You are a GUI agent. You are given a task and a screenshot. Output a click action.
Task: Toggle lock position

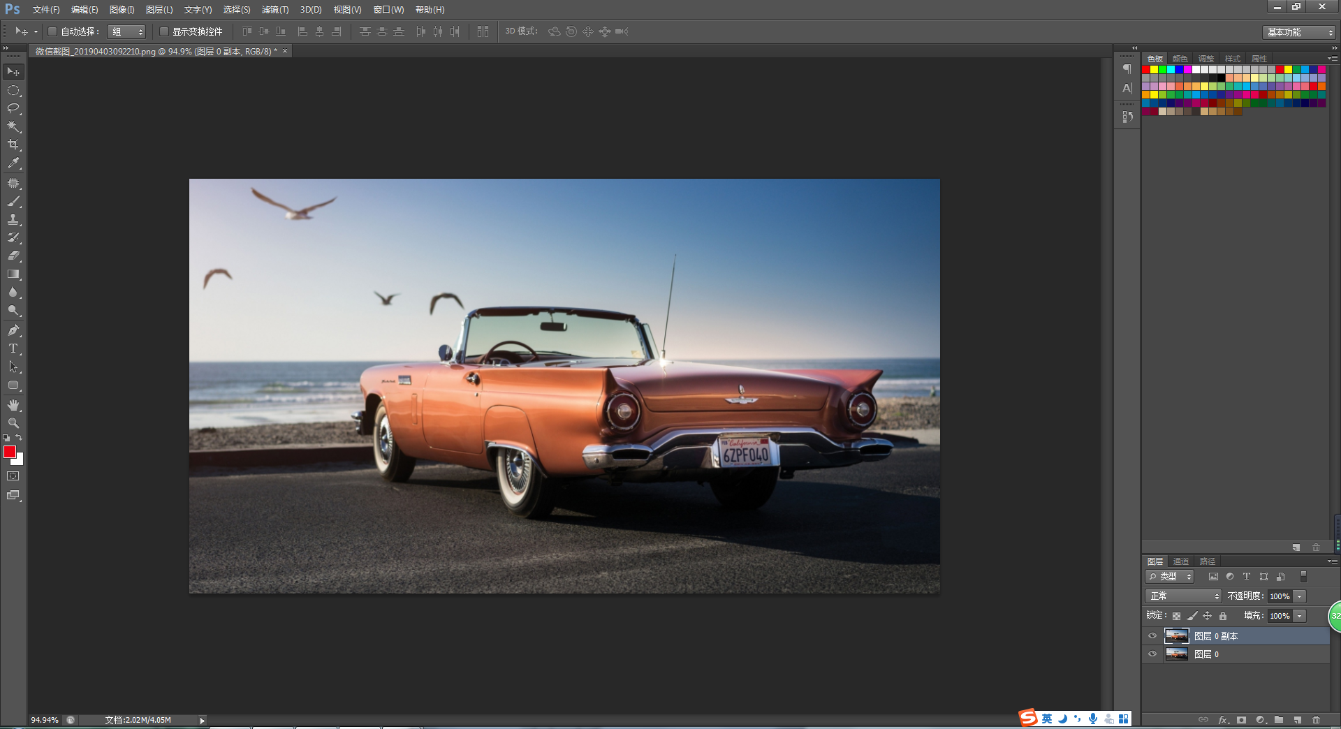coord(1207,616)
